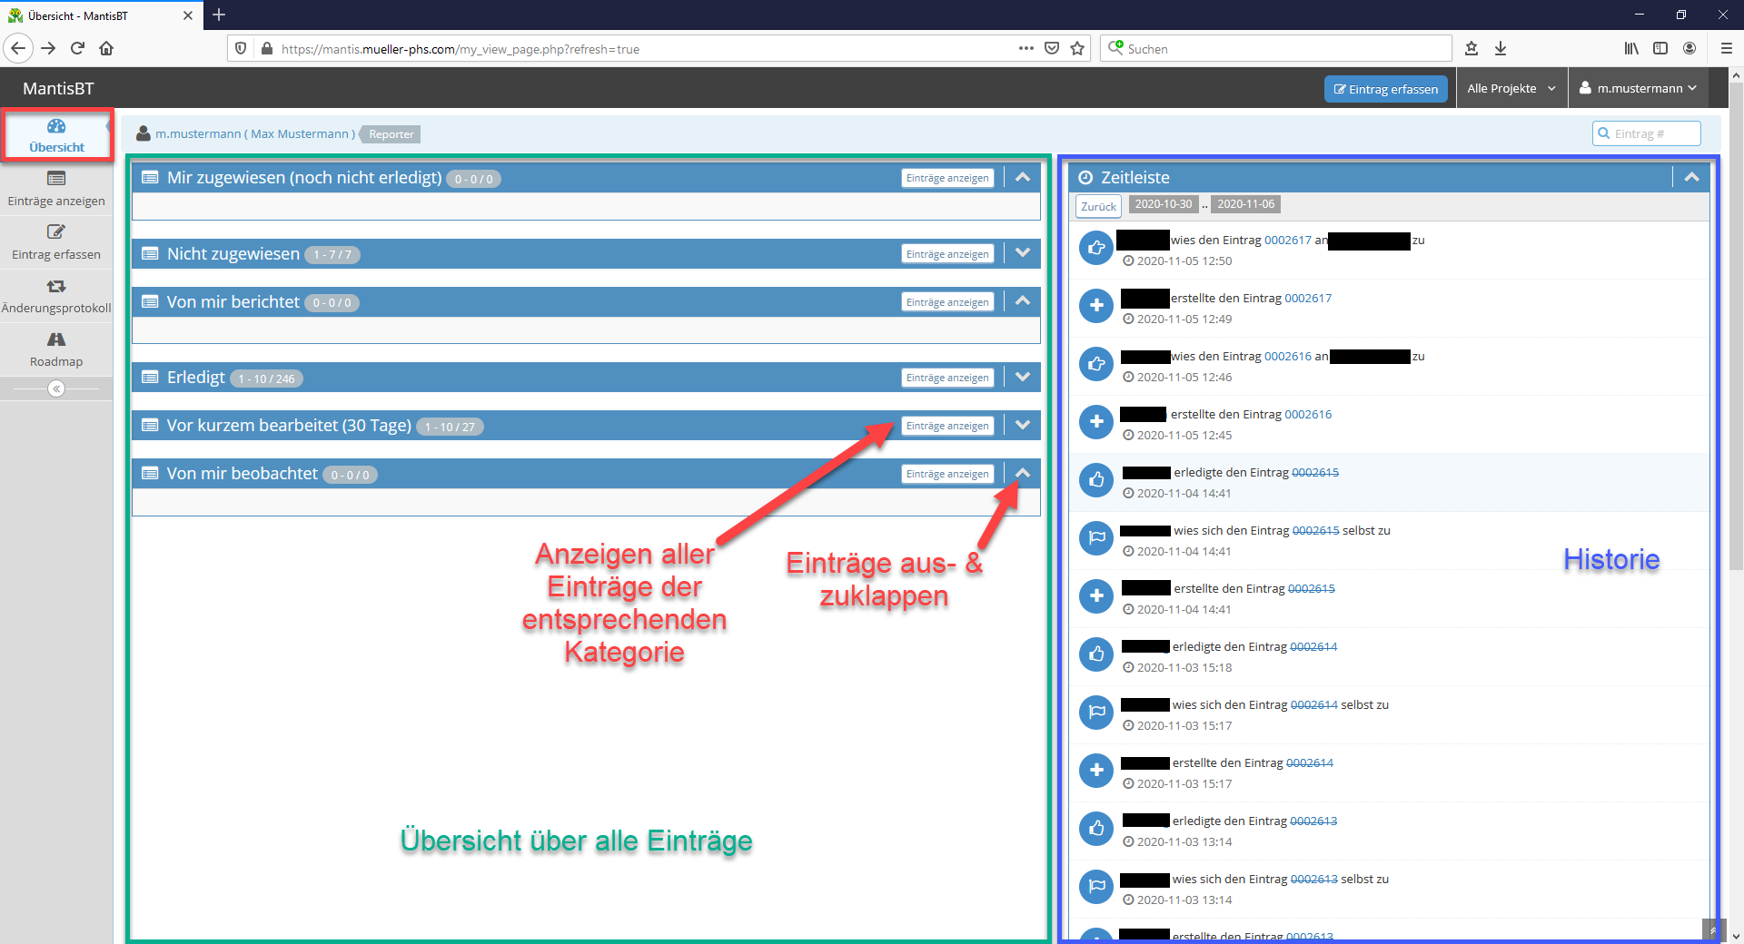Click the Firefox home icon
1744x944 pixels.
(x=106, y=49)
